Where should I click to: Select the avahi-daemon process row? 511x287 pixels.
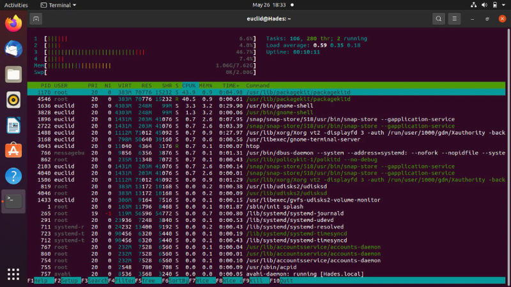[266, 274]
